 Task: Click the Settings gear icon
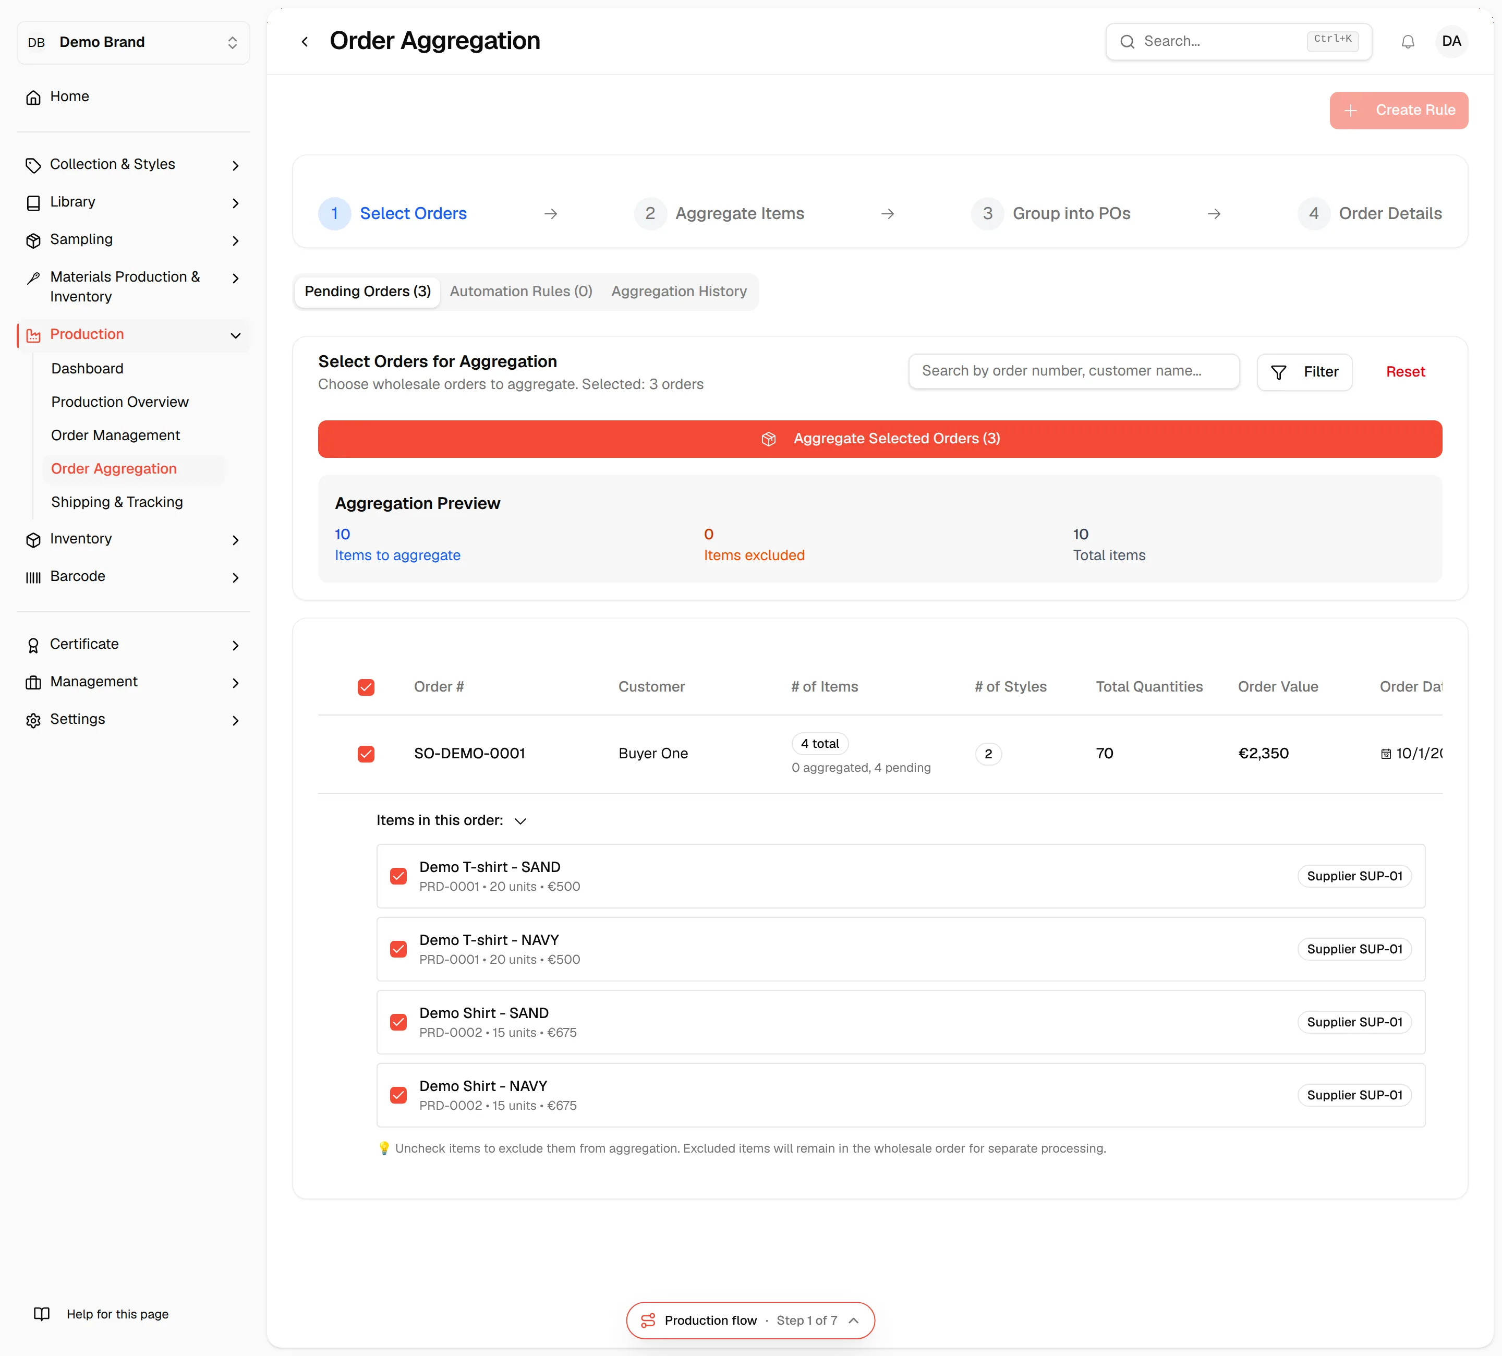coord(33,720)
